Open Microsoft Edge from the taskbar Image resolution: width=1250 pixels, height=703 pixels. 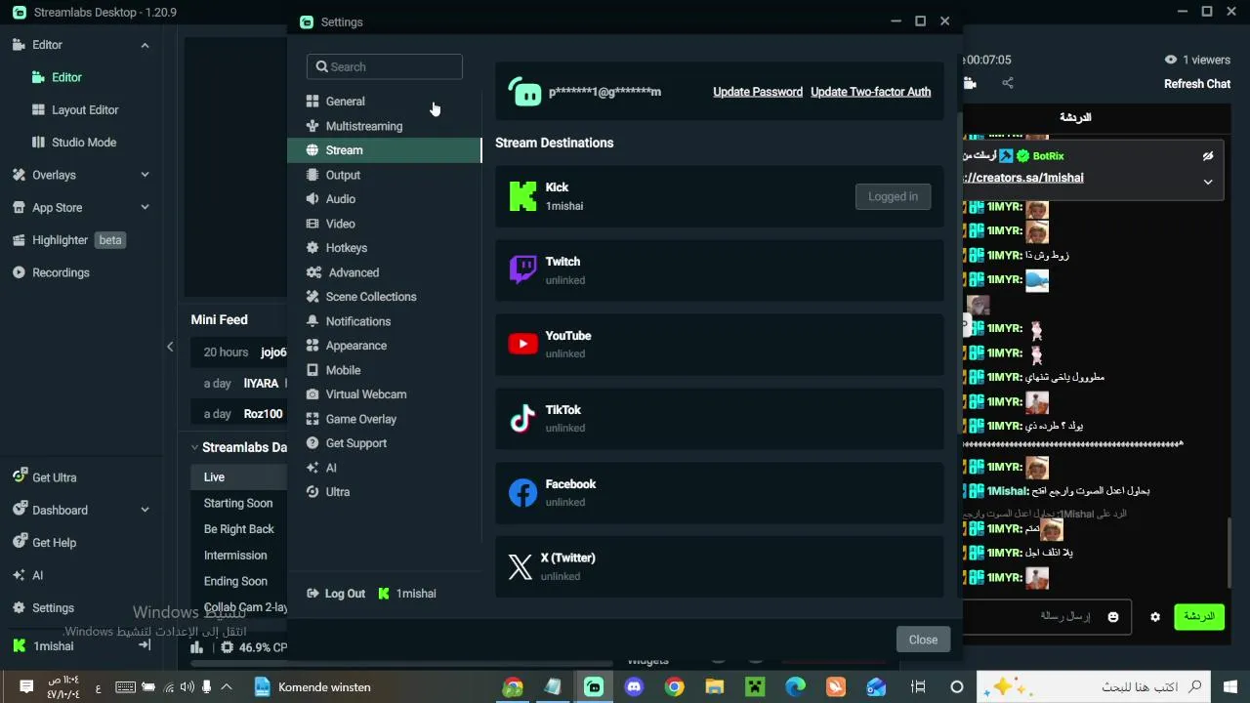pyautogui.click(x=795, y=687)
